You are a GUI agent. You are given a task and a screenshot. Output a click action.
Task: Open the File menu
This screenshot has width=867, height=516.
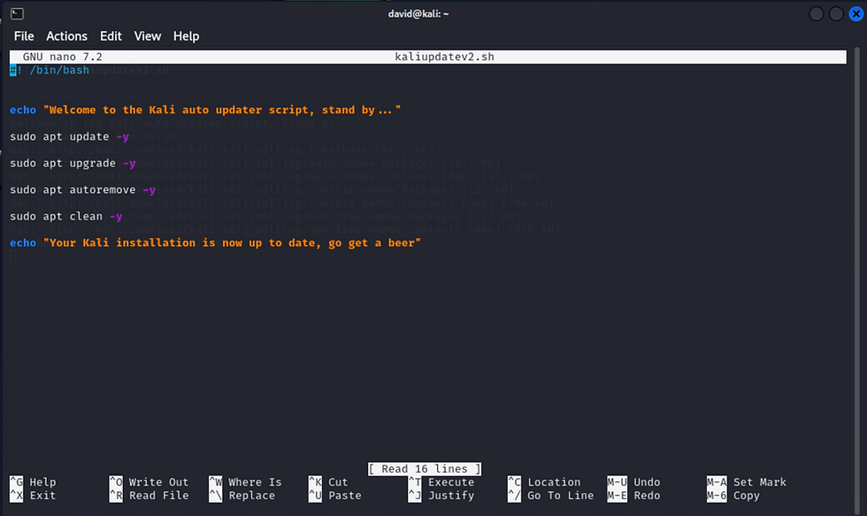pyautogui.click(x=24, y=36)
